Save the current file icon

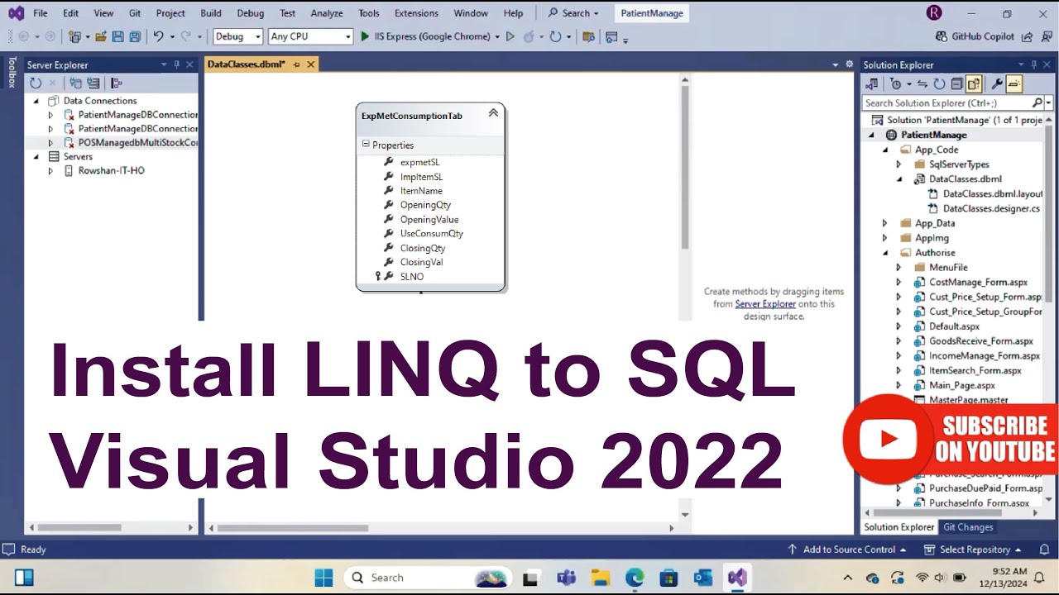pos(117,36)
